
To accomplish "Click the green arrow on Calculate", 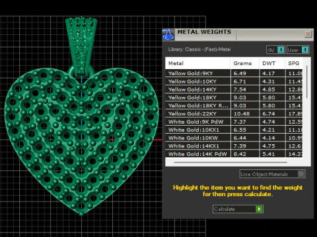I will pos(259,209).
